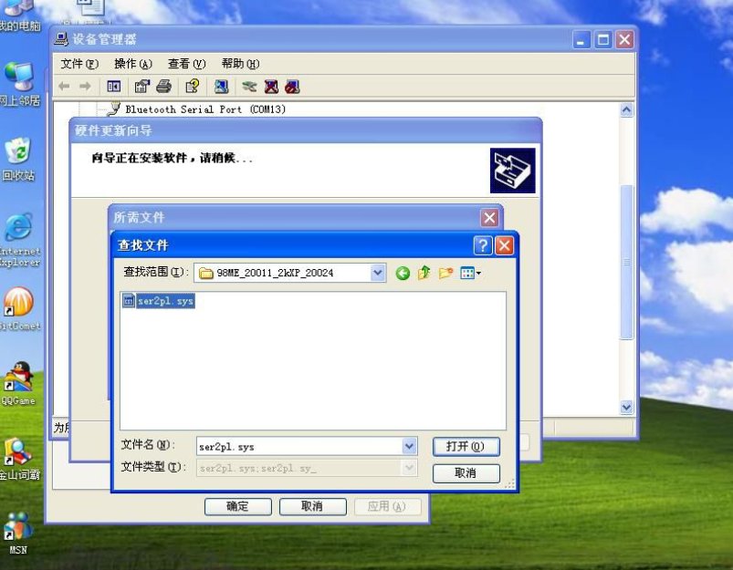Click the Up One Level folder icon
Image resolution: width=733 pixels, height=570 pixels.
point(424,273)
